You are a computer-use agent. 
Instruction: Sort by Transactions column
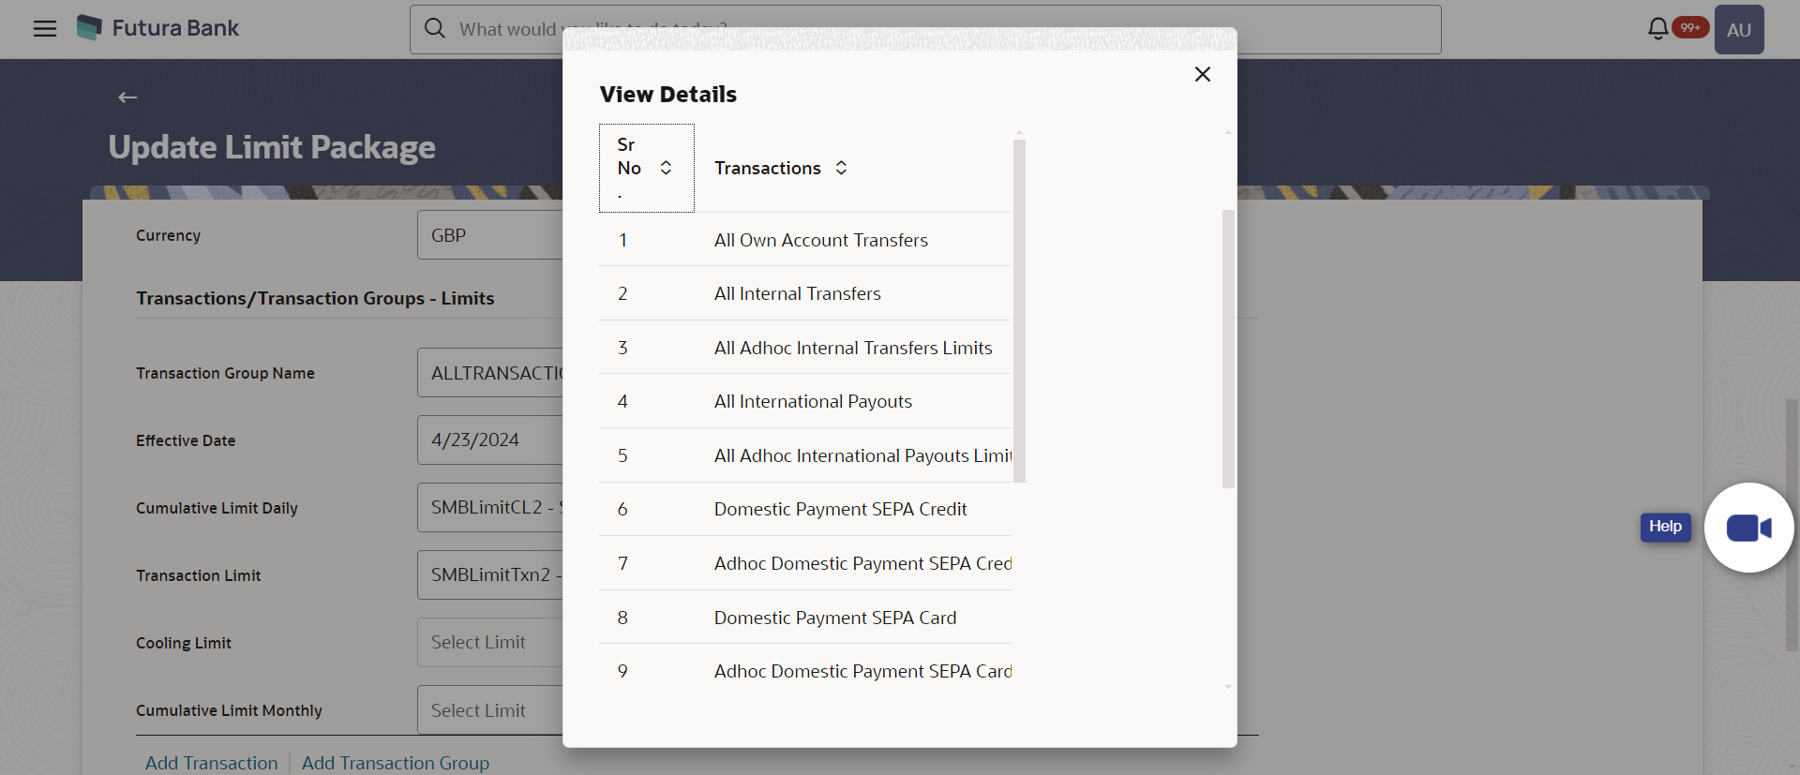click(841, 168)
